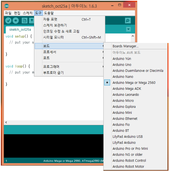Image resolution: width=169 pixels, height=172 pixels.
Task: Choose 부트로더 굽기 menu entry
Action: 69,73
